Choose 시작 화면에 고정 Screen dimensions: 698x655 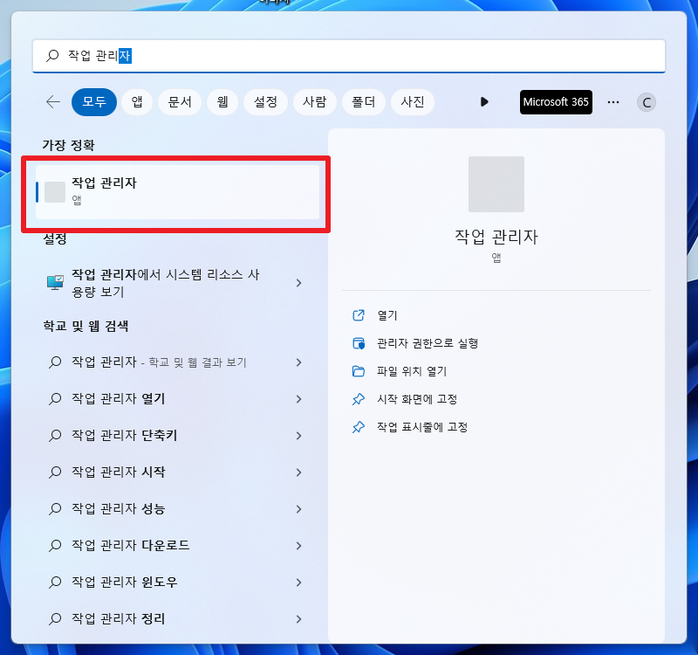417,399
